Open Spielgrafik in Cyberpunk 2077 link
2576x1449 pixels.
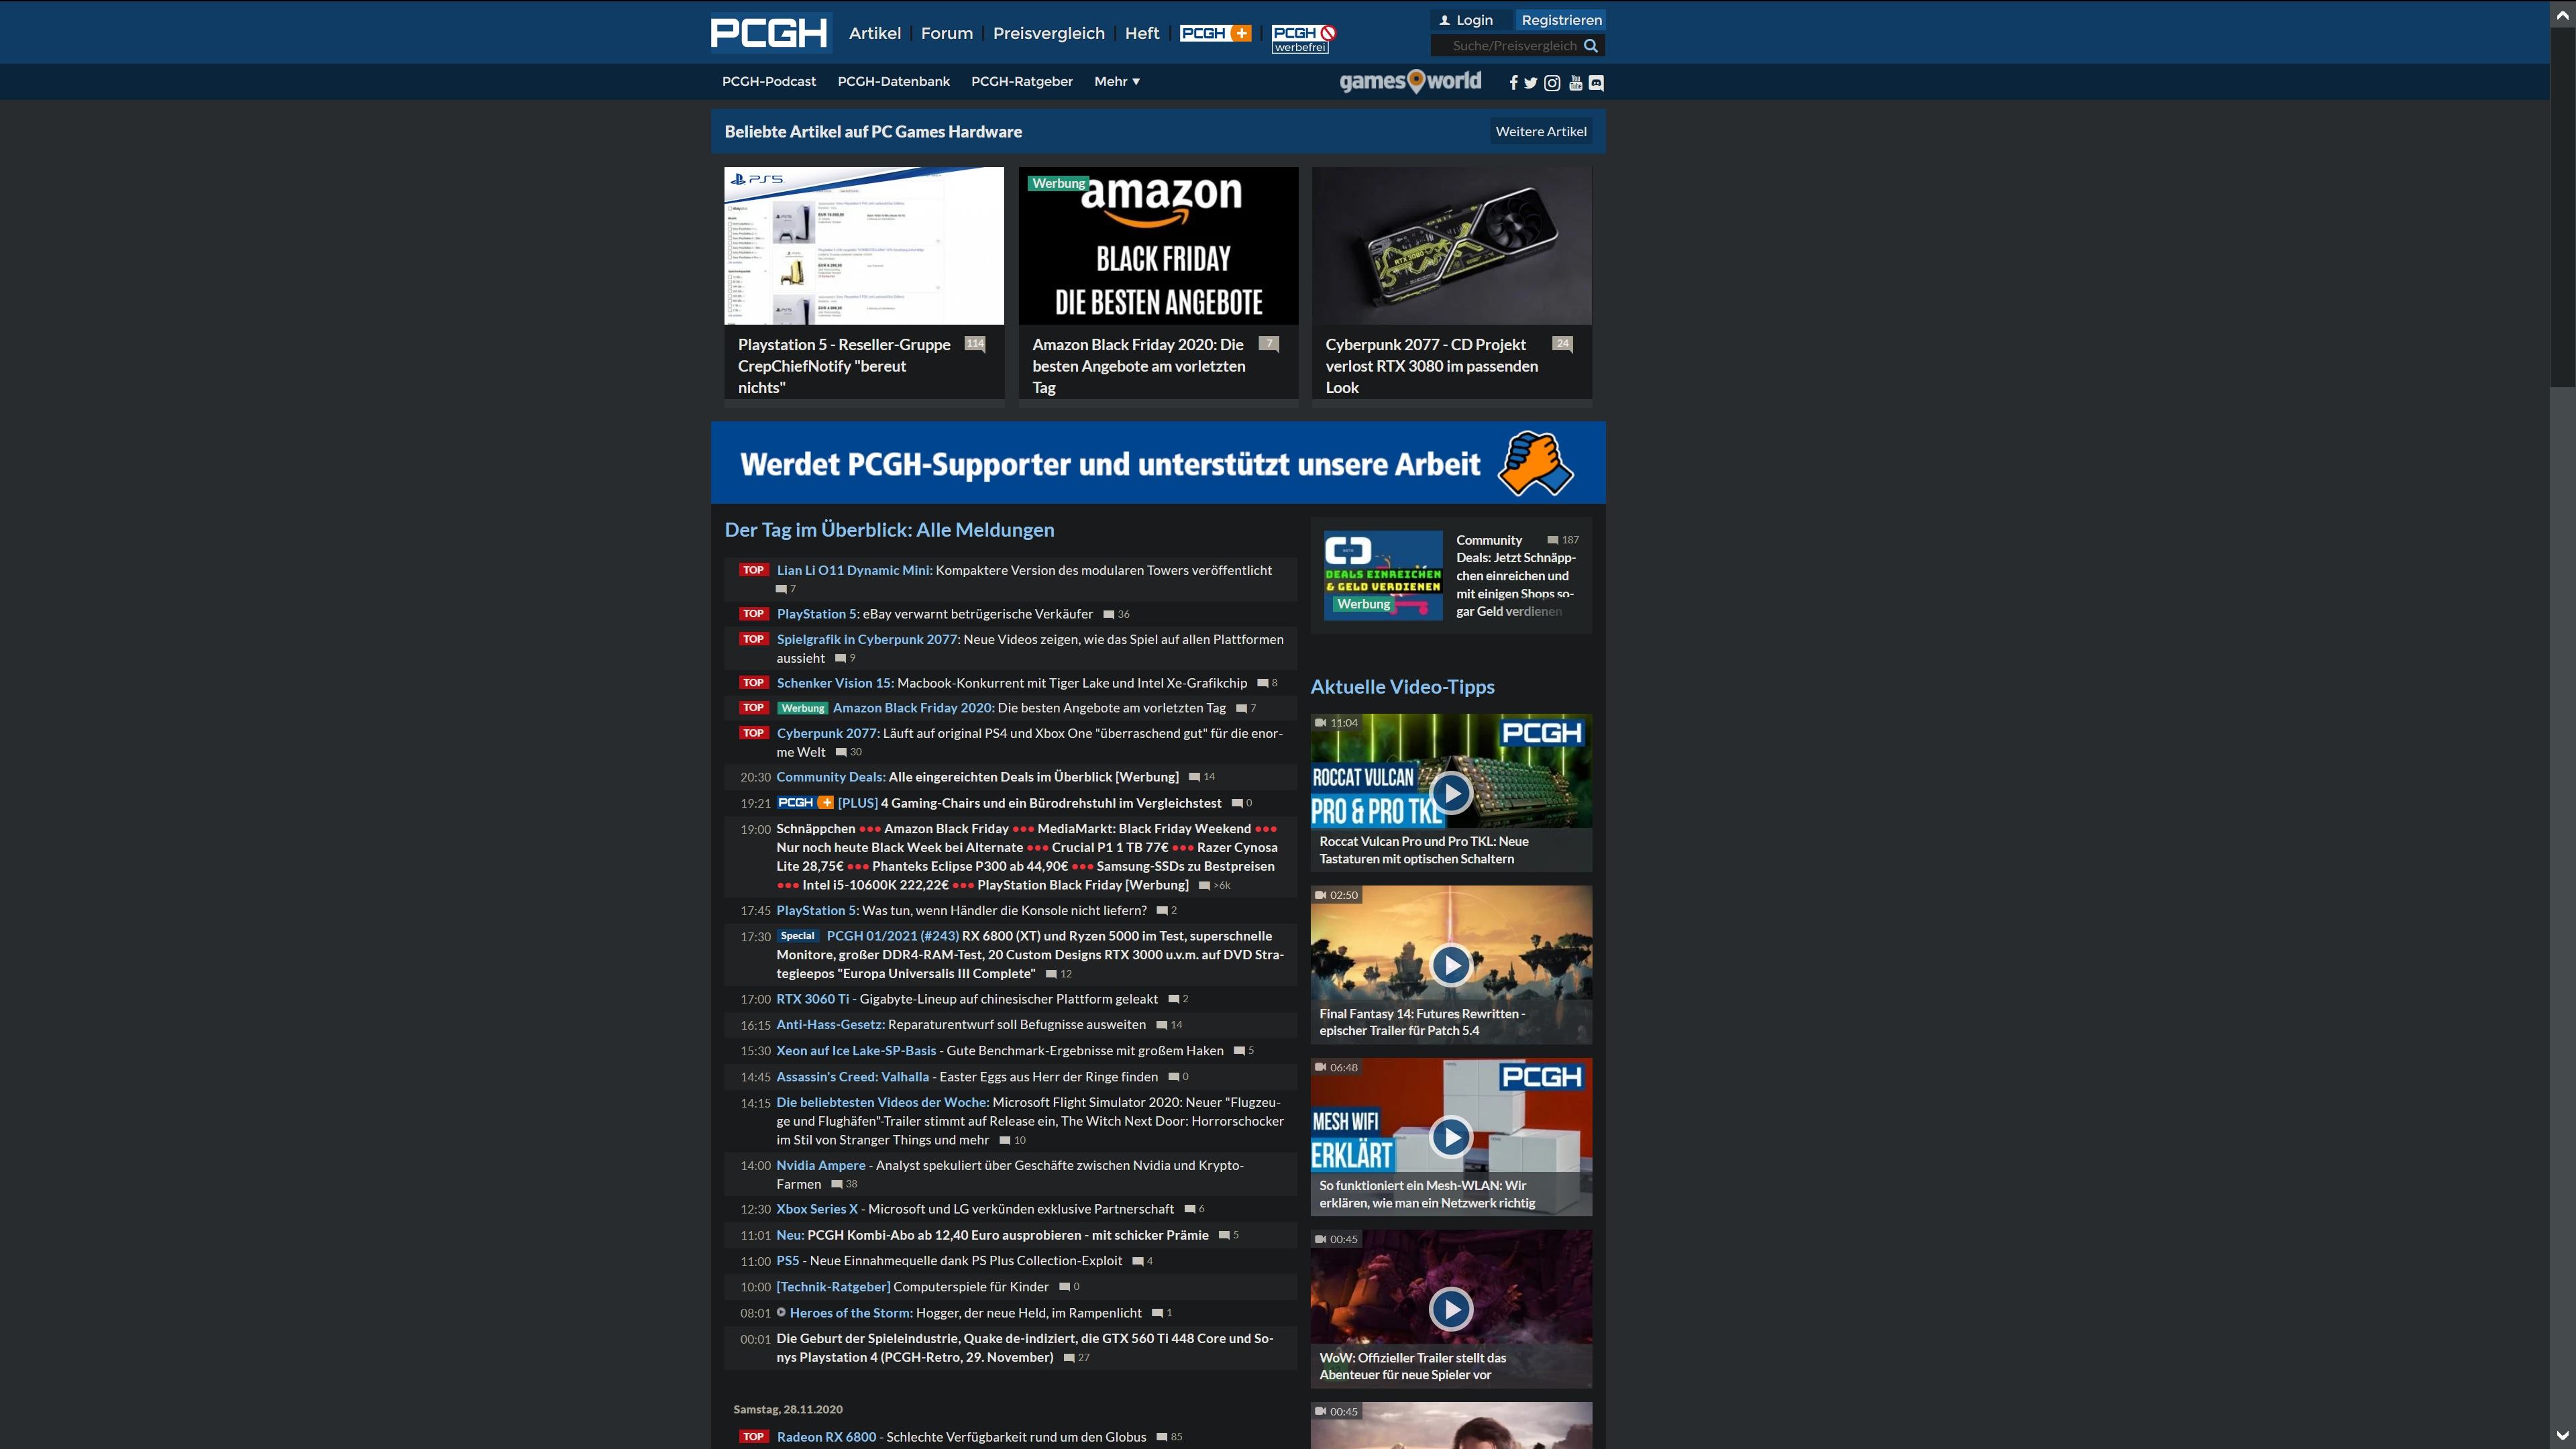(x=868, y=640)
